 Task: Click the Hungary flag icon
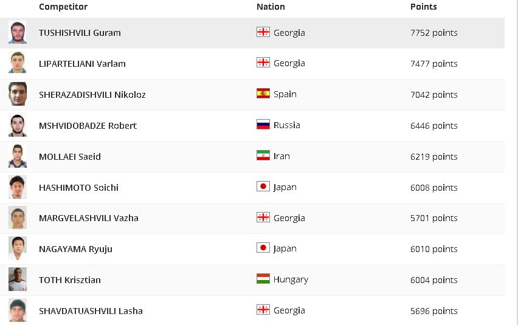(x=263, y=279)
